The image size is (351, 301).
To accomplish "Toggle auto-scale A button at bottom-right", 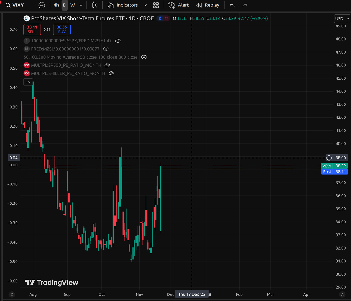I will tap(342, 294).
